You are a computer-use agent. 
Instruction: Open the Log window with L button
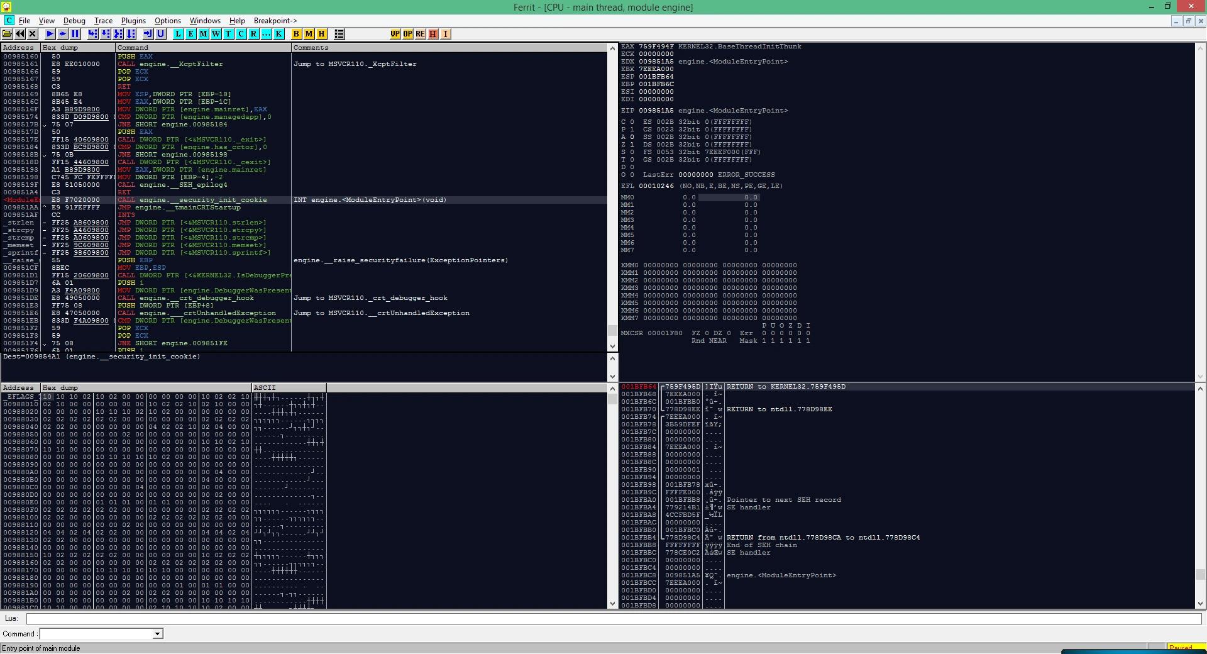coord(179,34)
